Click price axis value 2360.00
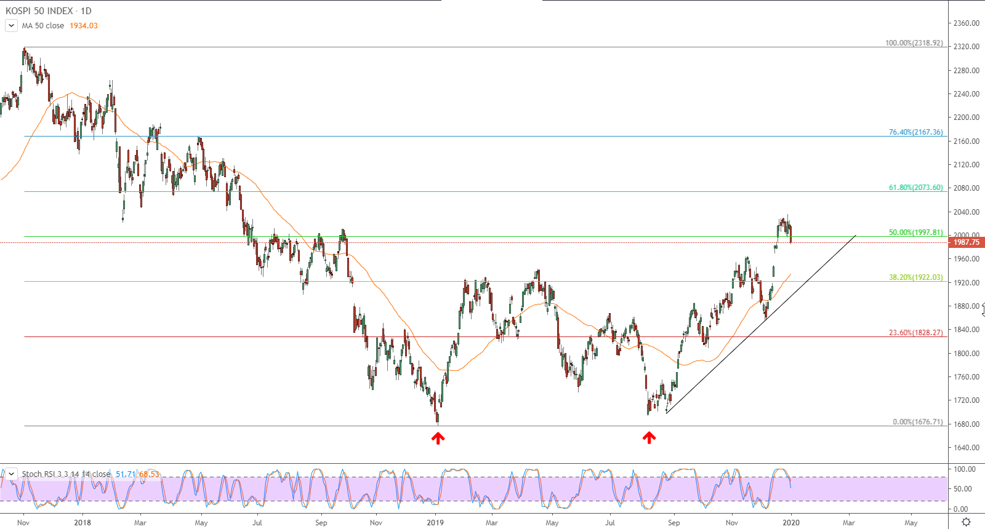The width and height of the screenshot is (985, 529). coord(967,23)
